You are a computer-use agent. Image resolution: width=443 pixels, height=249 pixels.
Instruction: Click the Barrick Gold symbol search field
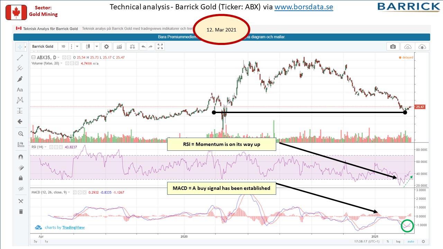[43, 46]
